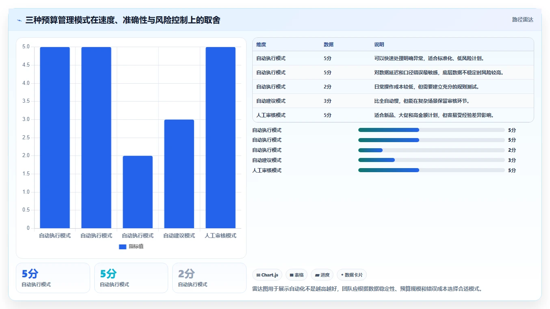Click the 人工审核模式 label beside the progress bars
Viewport: 550px width, 309px height.
coord(267,171)
